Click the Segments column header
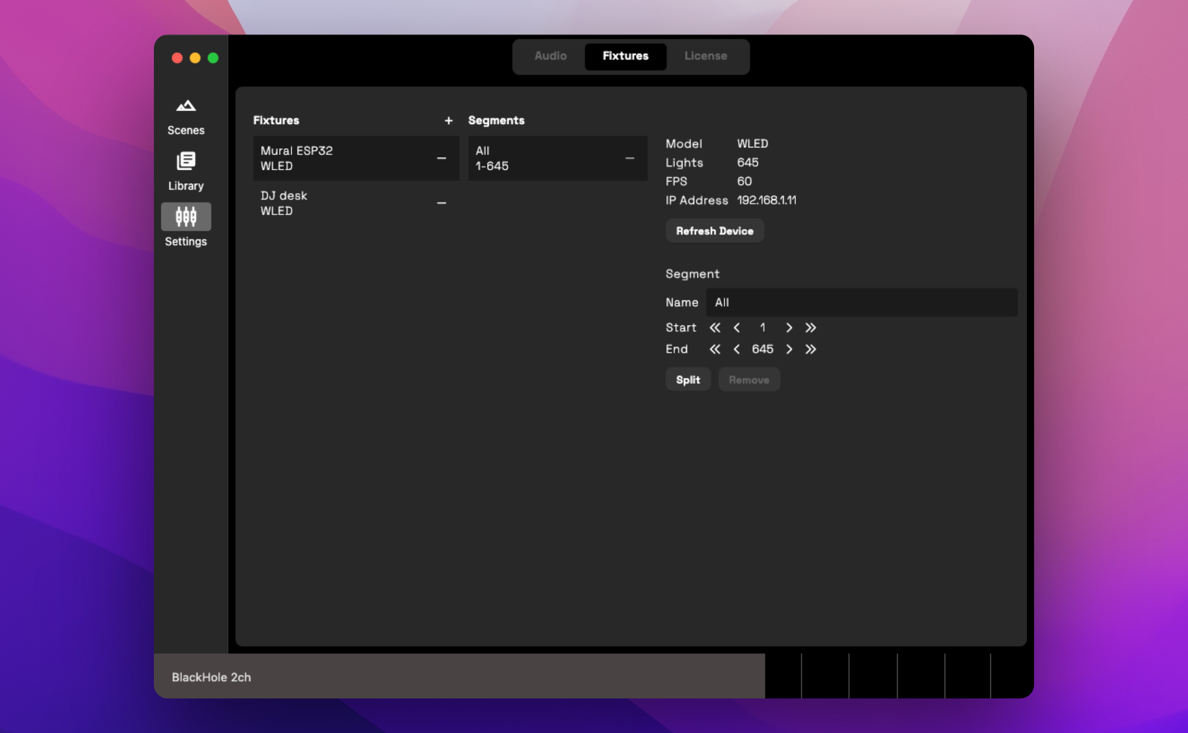 click(x=496, y=120)
